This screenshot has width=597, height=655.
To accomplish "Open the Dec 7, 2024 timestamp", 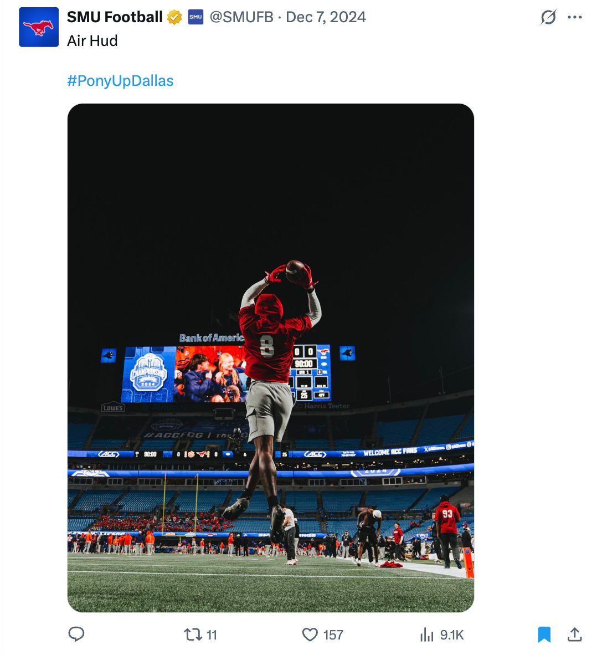I will click(326, 17).
